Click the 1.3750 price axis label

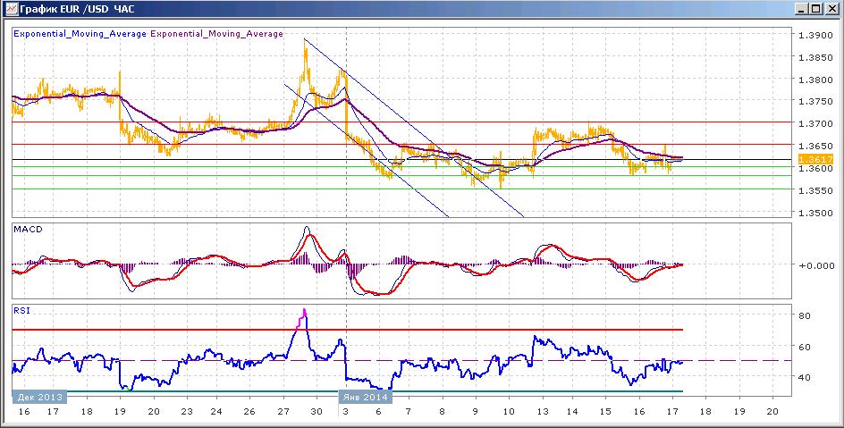(816, 102)
